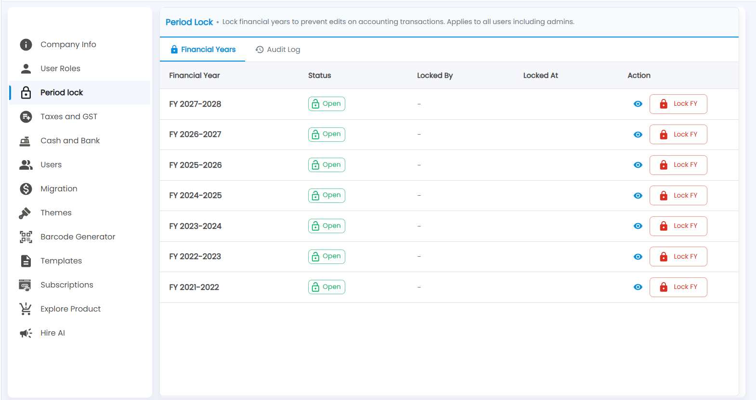This screenshot has height=400, width=756.
Task: Open the Barcode Generator page
Action: coord(80,237)
